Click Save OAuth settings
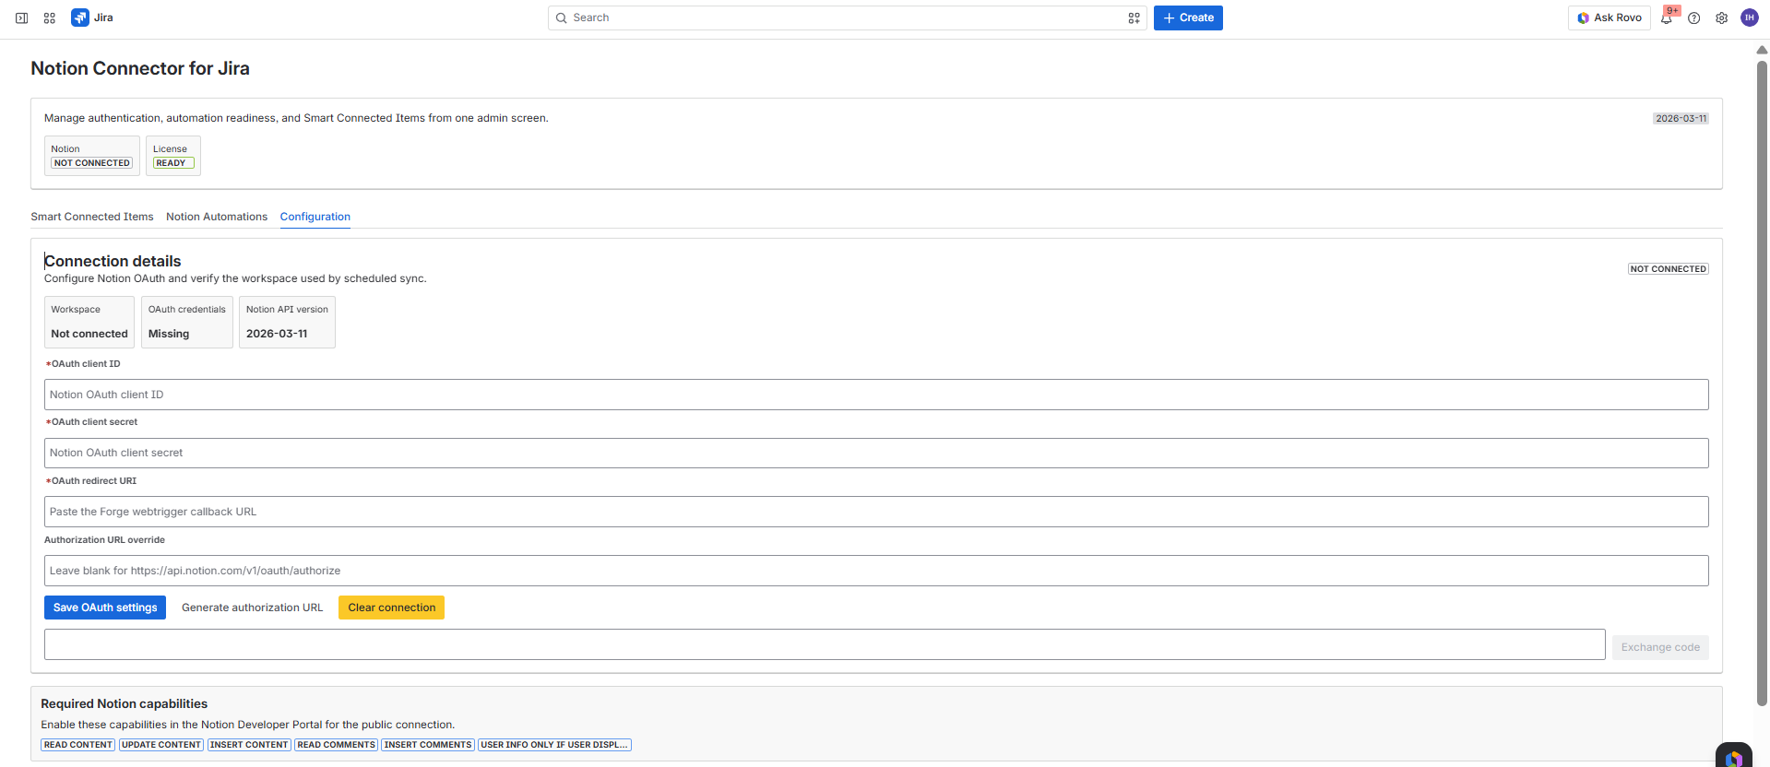The image size is (1770, 767). 105,608
